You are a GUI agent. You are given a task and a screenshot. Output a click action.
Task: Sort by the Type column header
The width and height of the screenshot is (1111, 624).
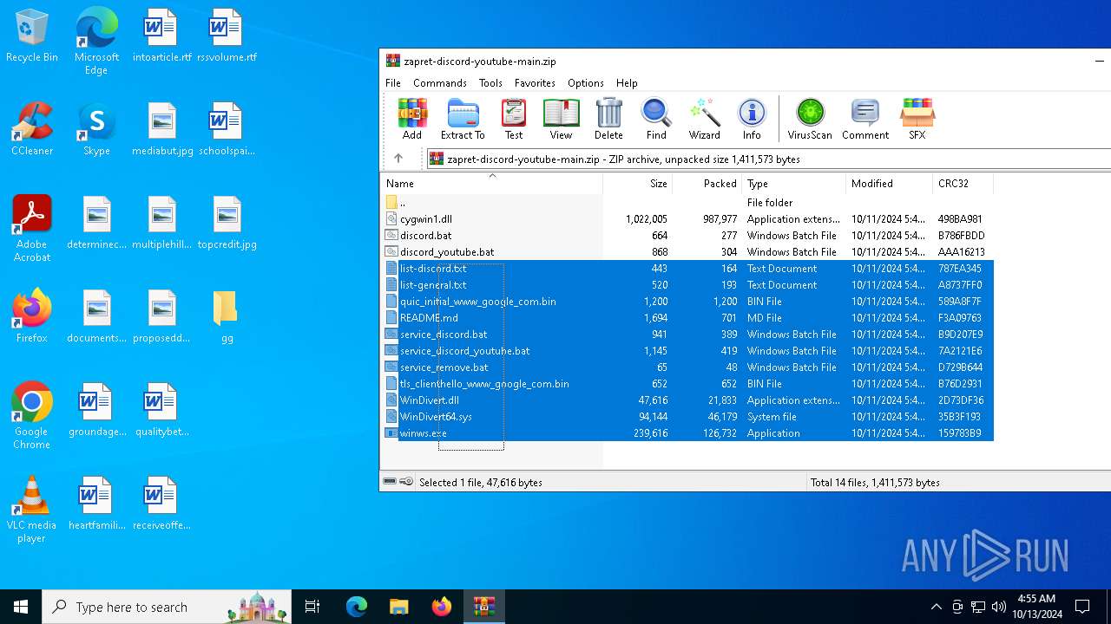[794, 184]
